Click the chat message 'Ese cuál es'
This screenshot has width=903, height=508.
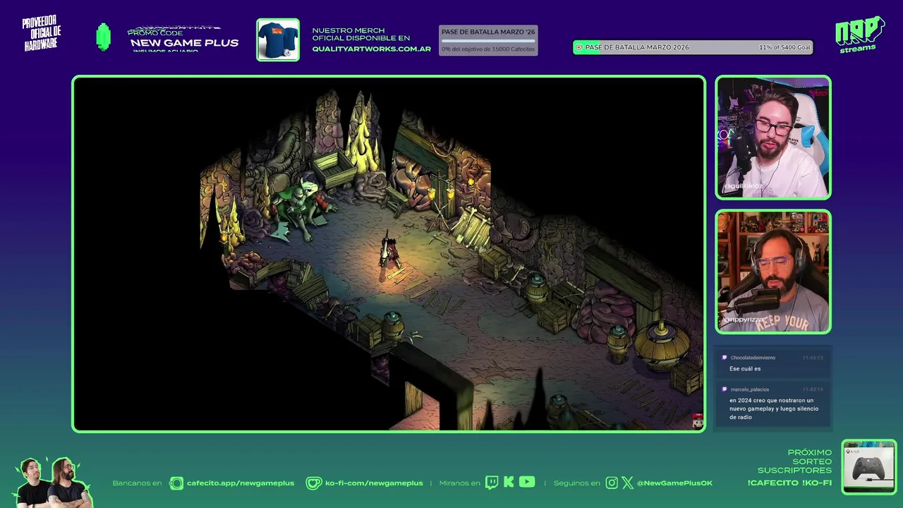click(745, 369)
